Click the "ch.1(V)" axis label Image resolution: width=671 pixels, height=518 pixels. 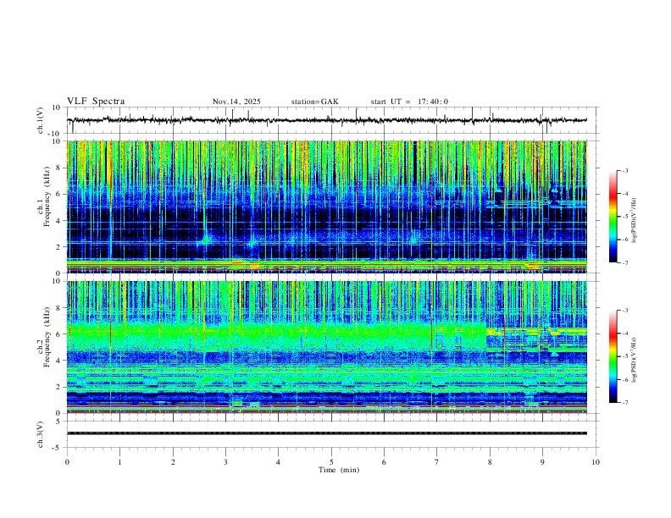(x=41, y=120)
